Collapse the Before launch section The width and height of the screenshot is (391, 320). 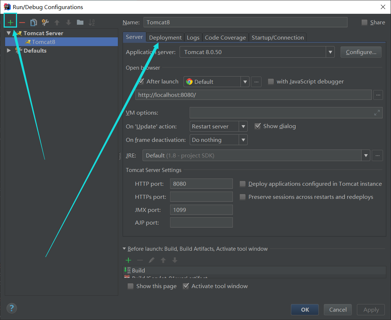(124, 249)
